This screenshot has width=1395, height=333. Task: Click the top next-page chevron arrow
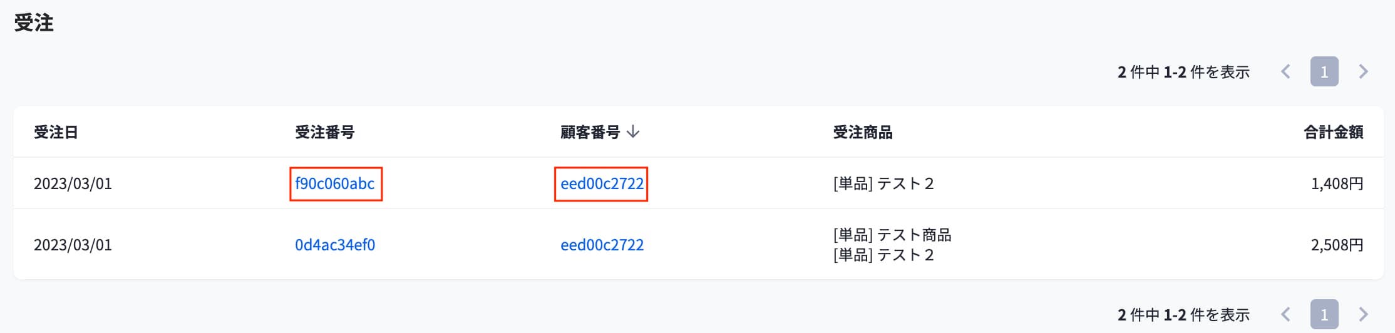point(1363,72)
